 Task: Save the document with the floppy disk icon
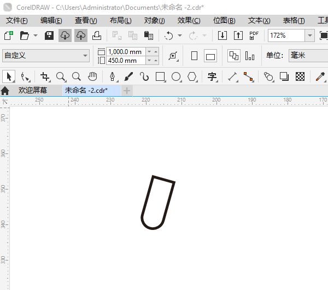(49, 35)
